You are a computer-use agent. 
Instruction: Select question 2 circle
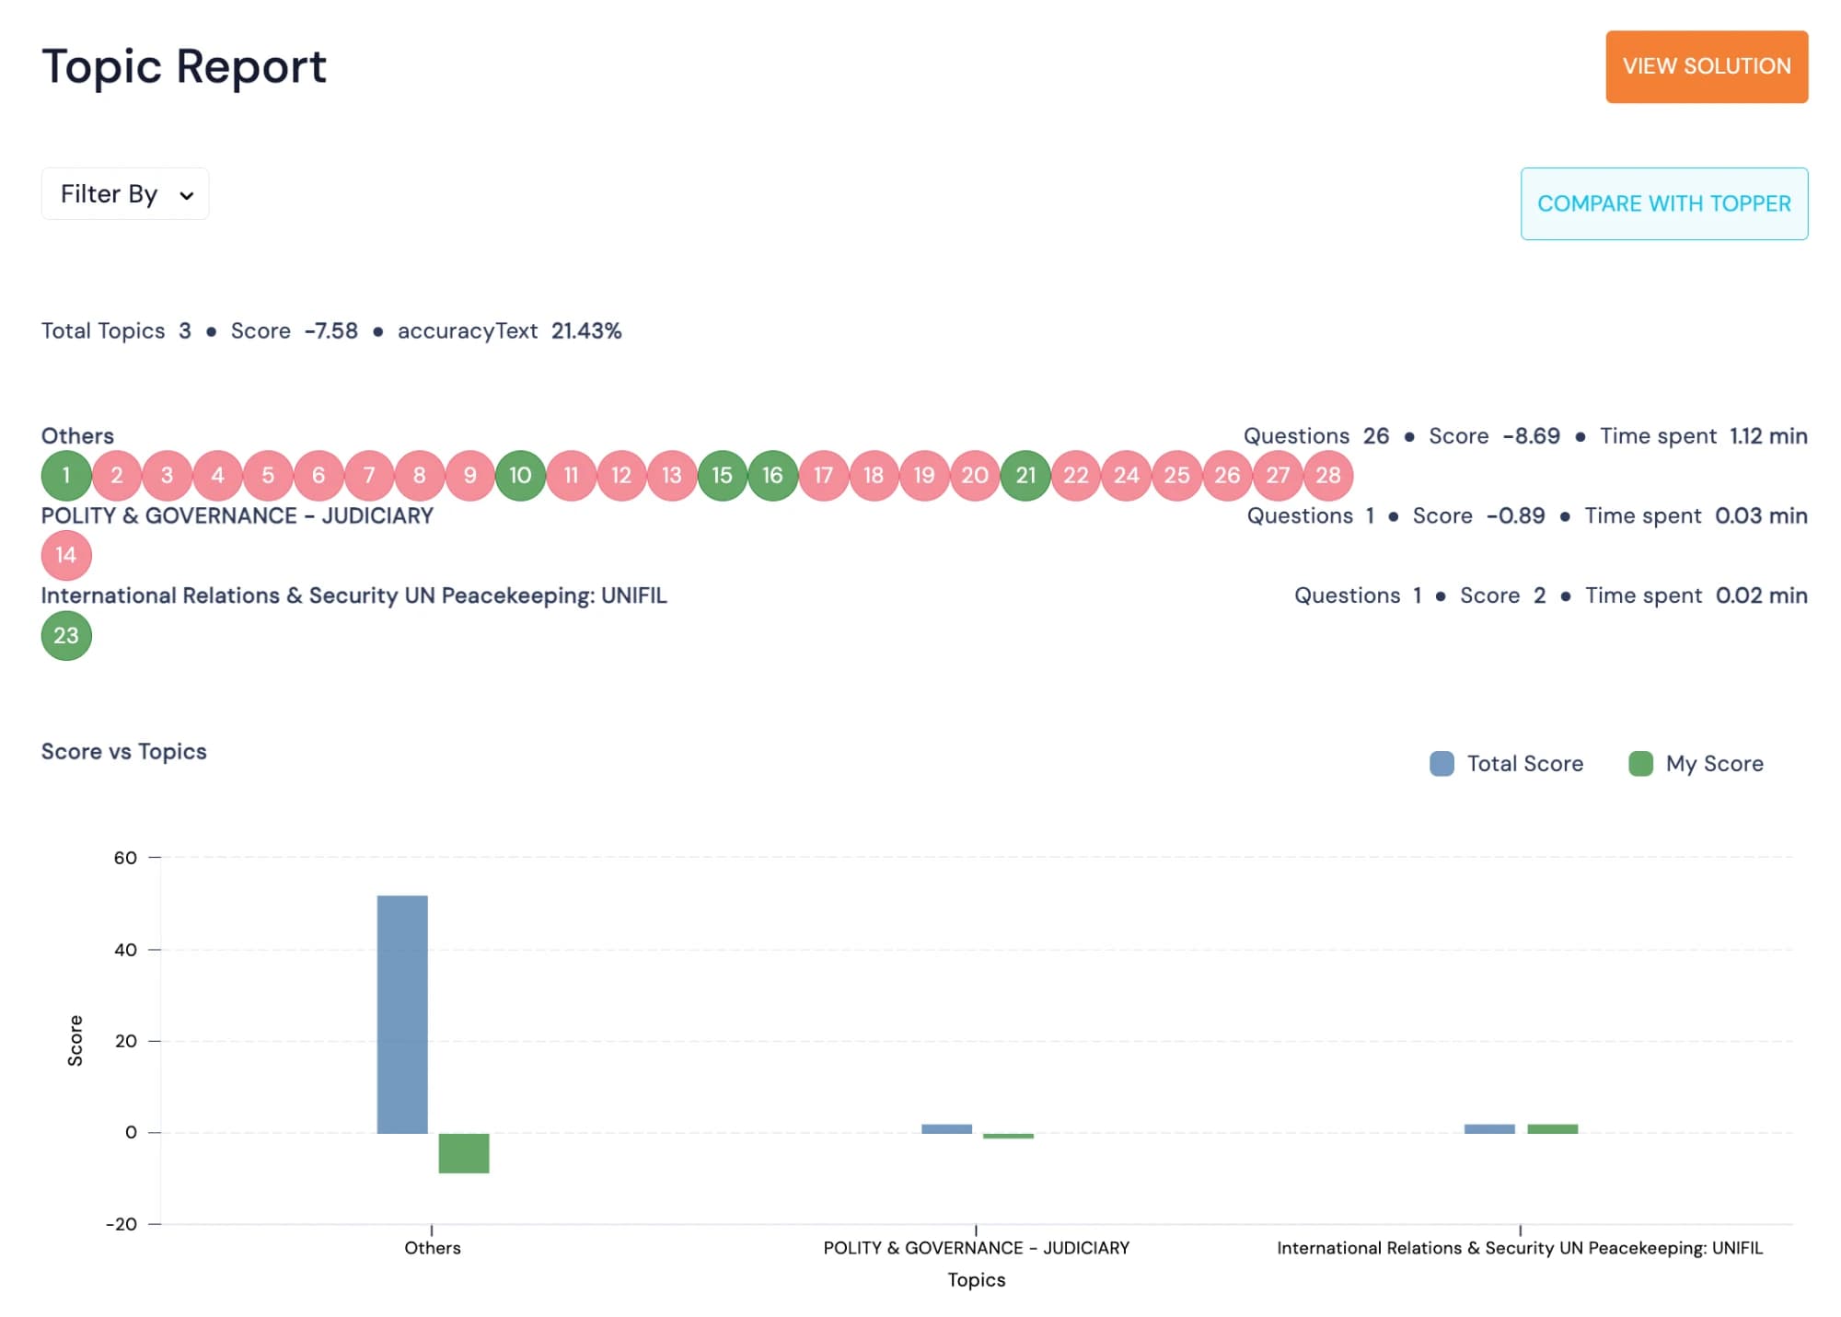pyautogui.click(x=117, y=475)
